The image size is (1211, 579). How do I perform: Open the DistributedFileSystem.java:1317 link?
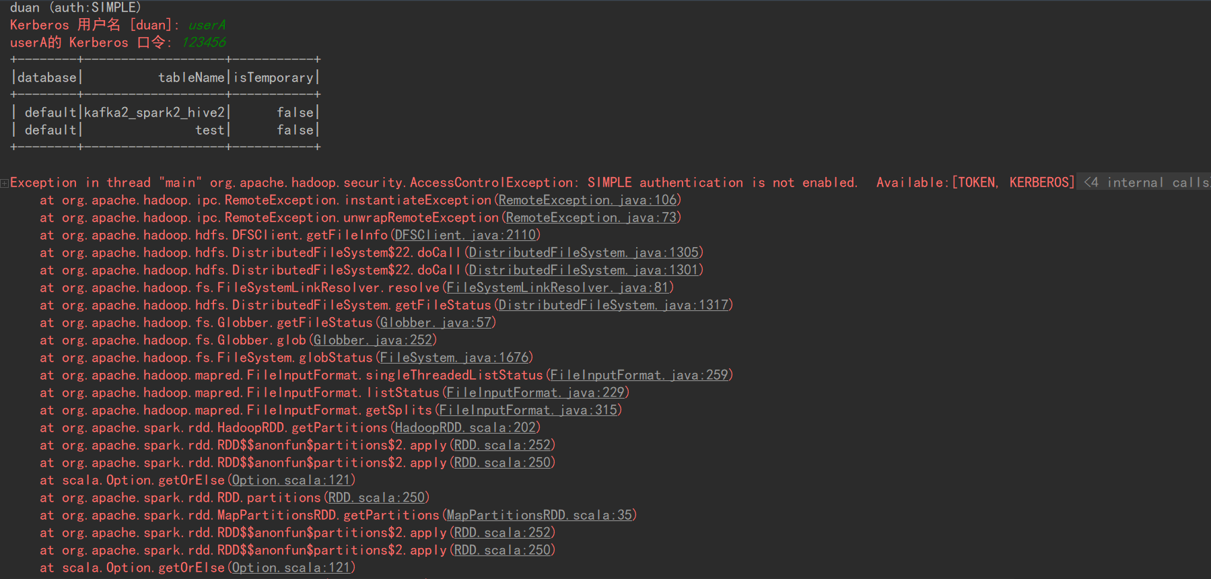click(x=614, y=305)
